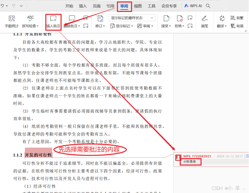The height and width of the screenshot is (193, 249).
Task: Go to next comment icon
Action: [x=86, y=26]
